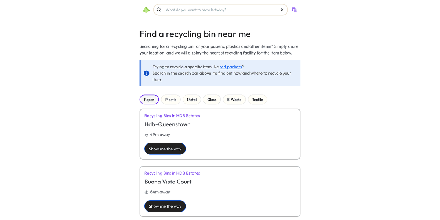Clear the search bar with the X icon
This screenshot has height=220, width=440.
[282, 10]
